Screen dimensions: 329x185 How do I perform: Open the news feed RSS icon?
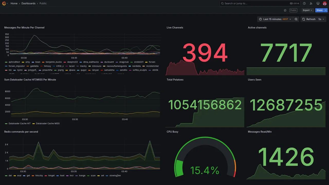tap(311, 3)
